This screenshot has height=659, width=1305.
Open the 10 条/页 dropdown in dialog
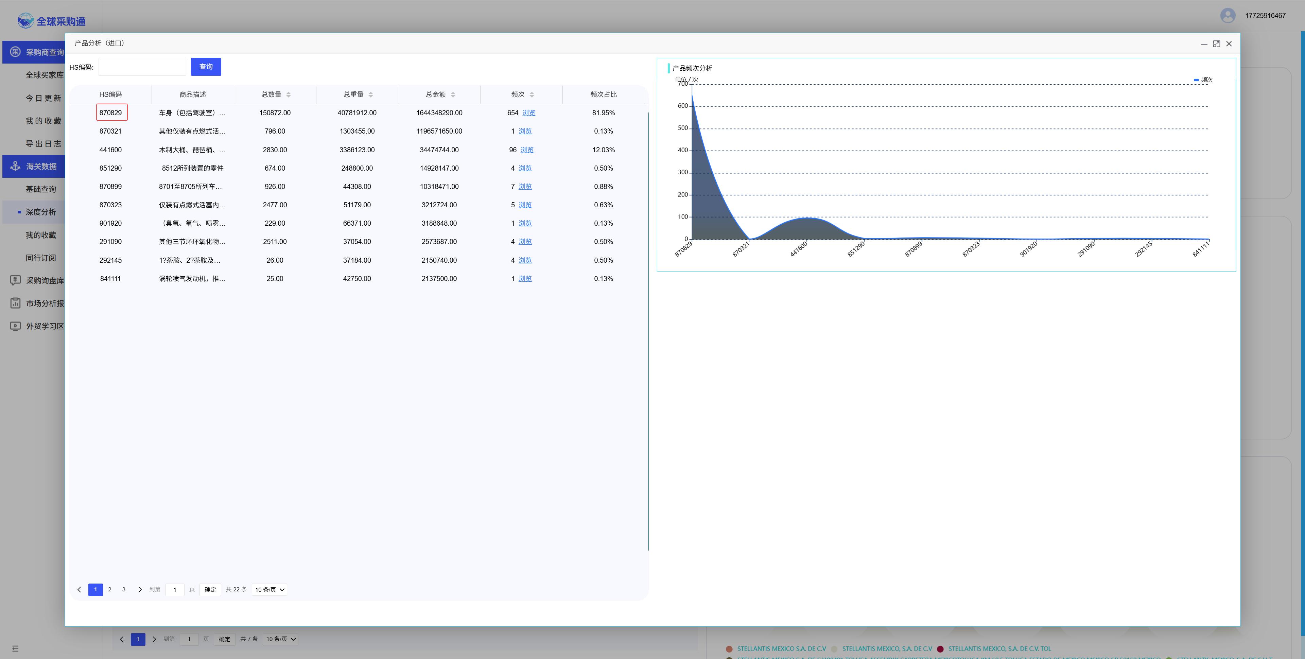coord(269,590)
